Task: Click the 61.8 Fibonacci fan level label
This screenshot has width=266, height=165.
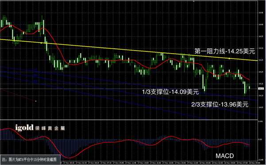Action: point(35,70)
